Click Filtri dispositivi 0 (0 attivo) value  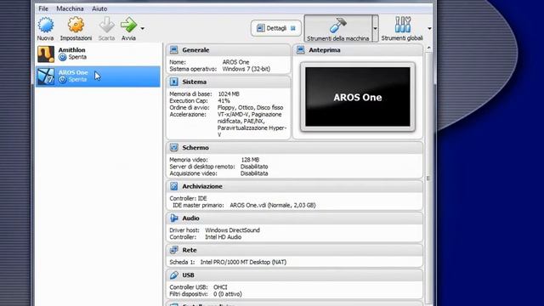coord(228,294)
